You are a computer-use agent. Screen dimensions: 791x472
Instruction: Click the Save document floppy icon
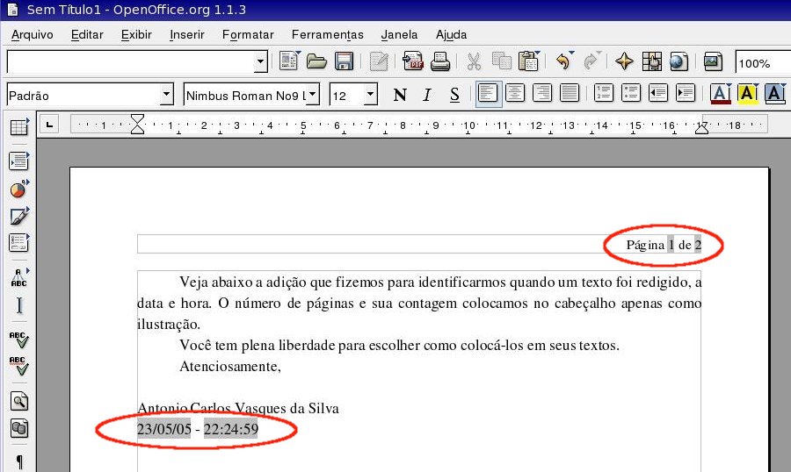[x=344, y=62]
